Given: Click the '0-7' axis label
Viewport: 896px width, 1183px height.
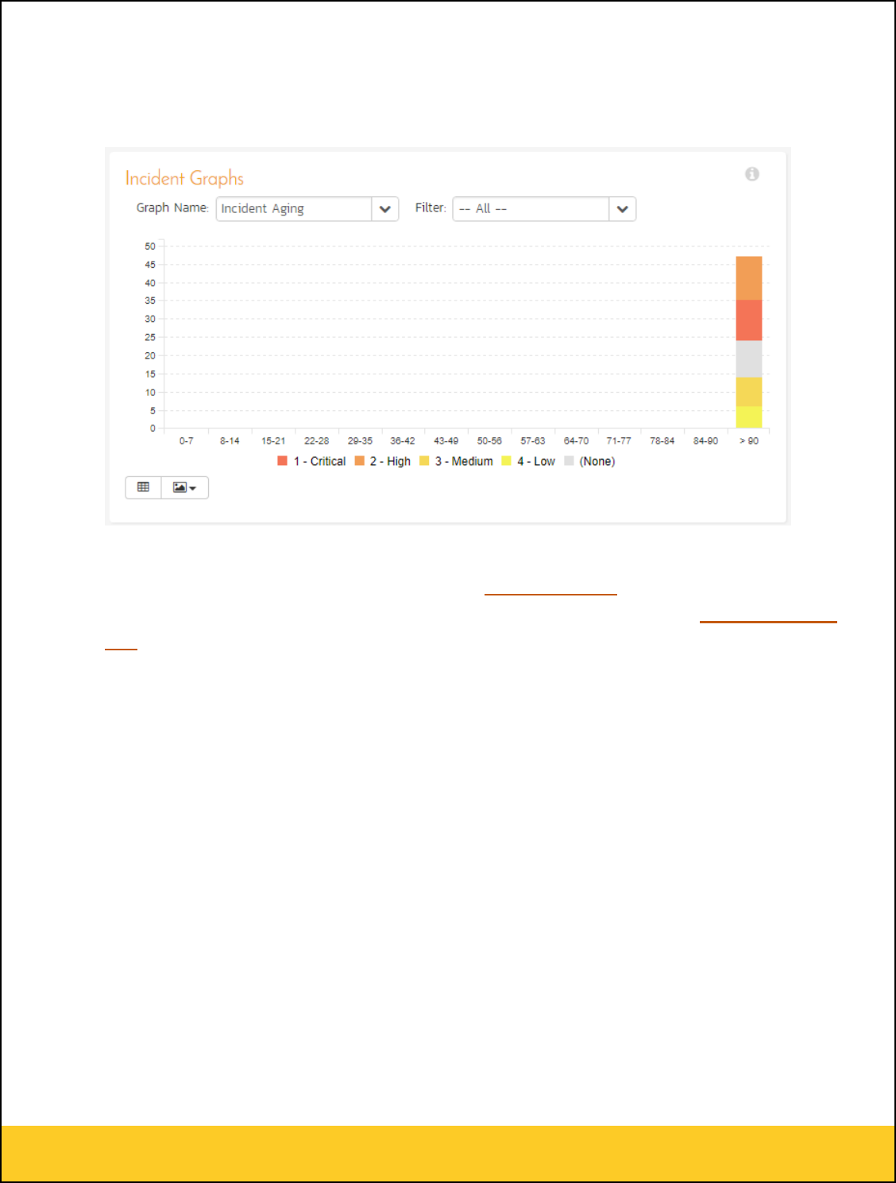Looking at the screenshot, I should pos(186,441).
